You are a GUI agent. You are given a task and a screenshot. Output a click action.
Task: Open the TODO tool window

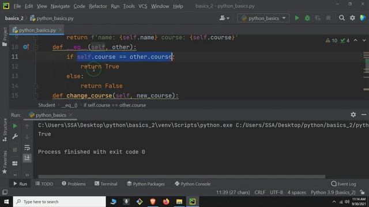click(x=44, y=184)
